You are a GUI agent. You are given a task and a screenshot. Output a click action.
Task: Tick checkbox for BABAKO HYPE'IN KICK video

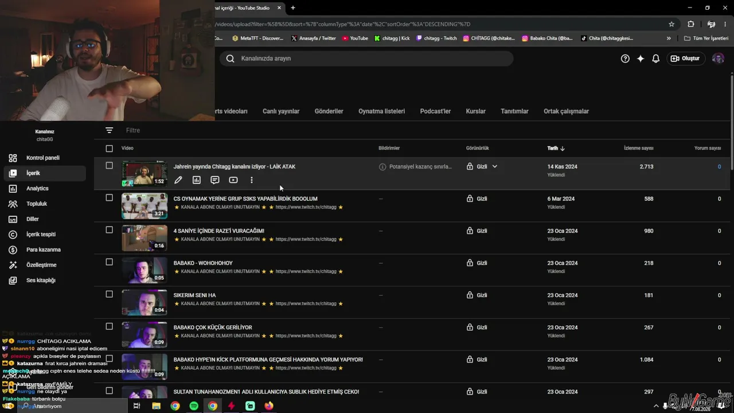[110, 359]
